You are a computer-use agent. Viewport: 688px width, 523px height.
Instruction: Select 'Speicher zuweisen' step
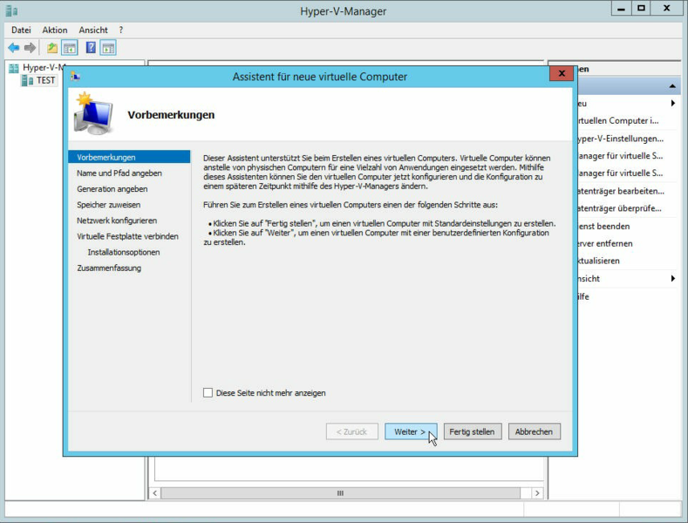(109, 205)
